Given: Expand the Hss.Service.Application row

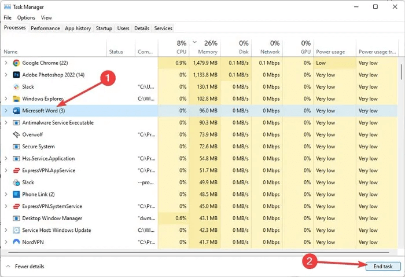Looking at the screenshot, I should tap(6, 158).
